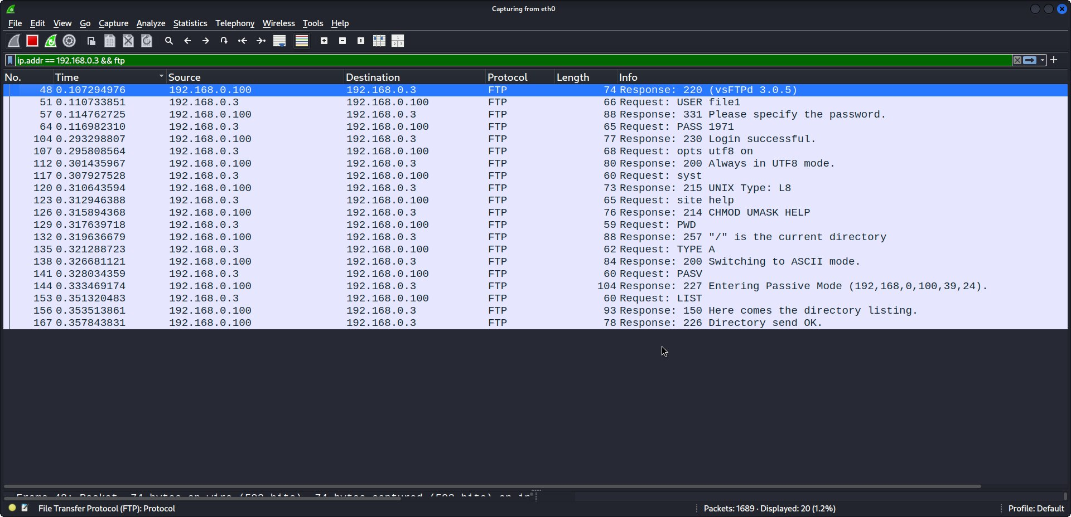Viewport: 1071px width, 517px height.
Task: Click the display filter input field
Action: pos(513,60)
